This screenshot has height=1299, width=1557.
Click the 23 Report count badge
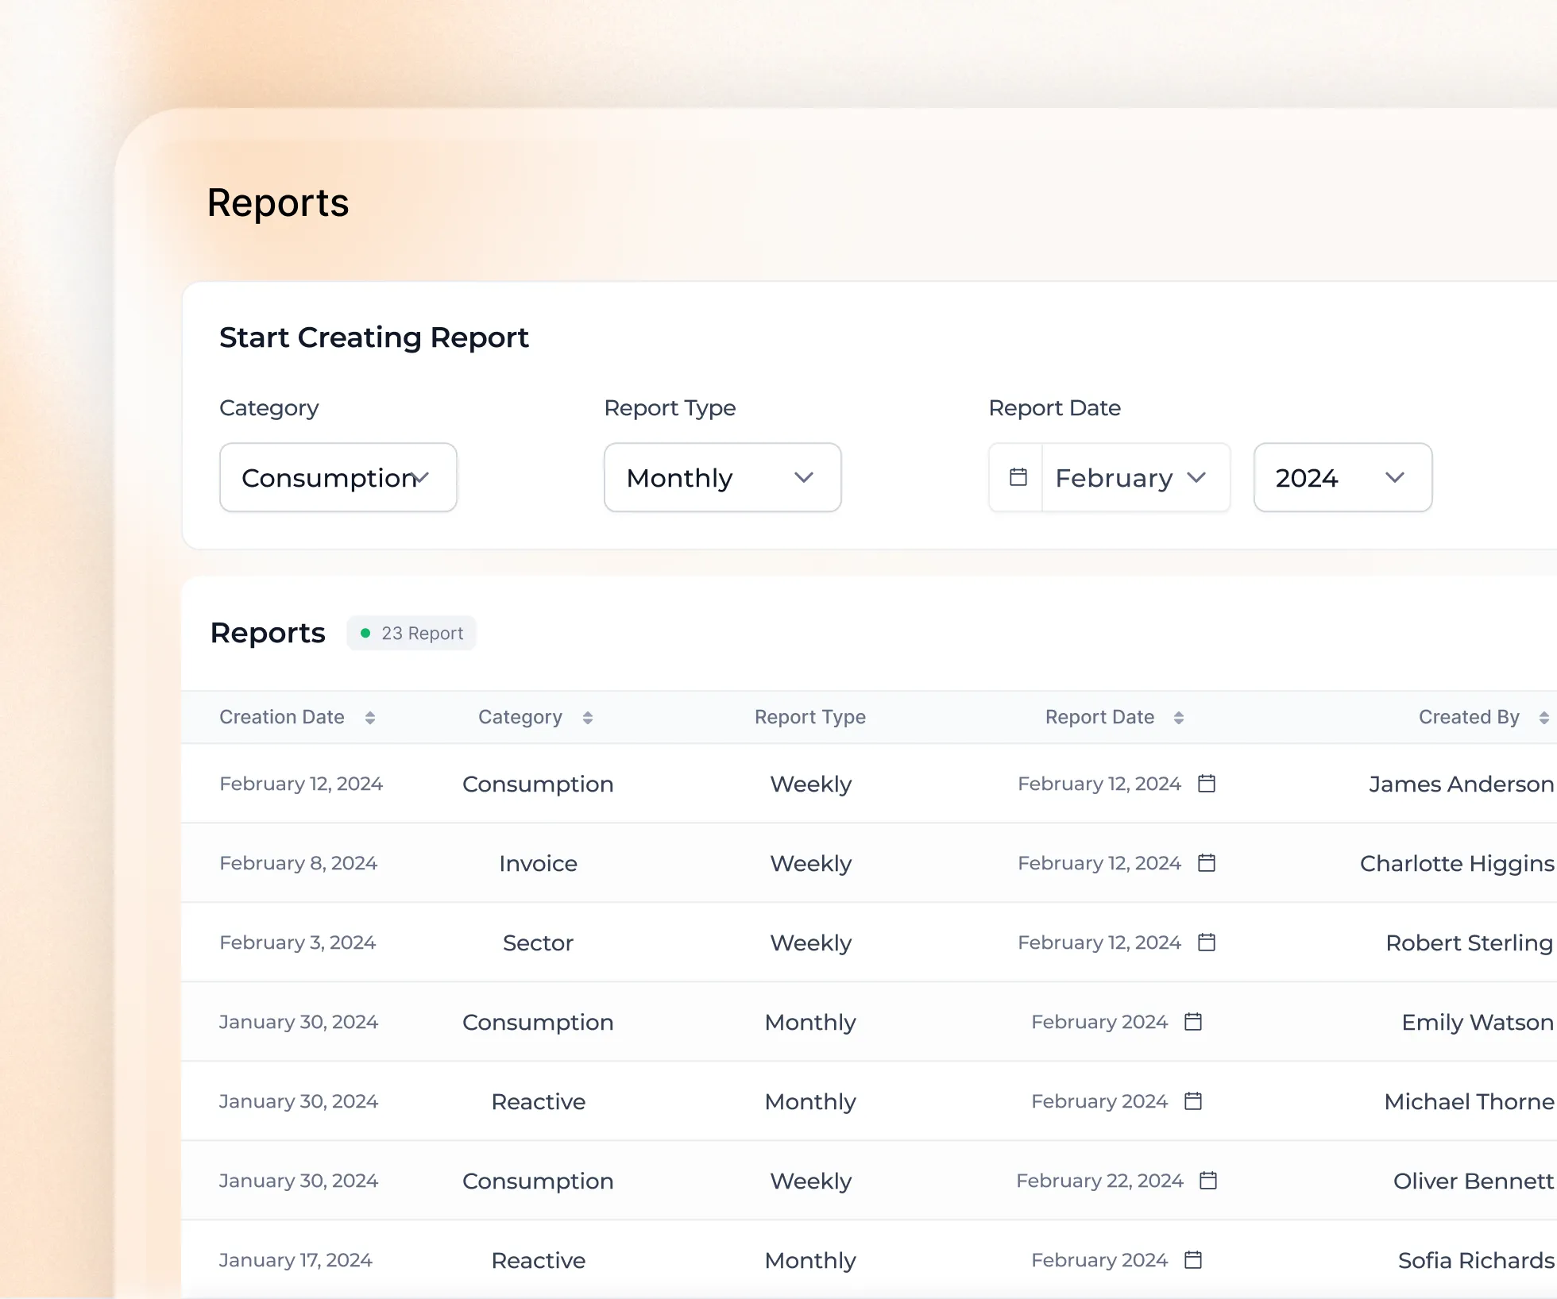coord(411,634)
